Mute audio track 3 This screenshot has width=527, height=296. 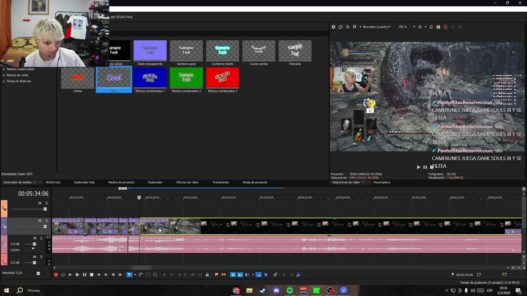35,238
